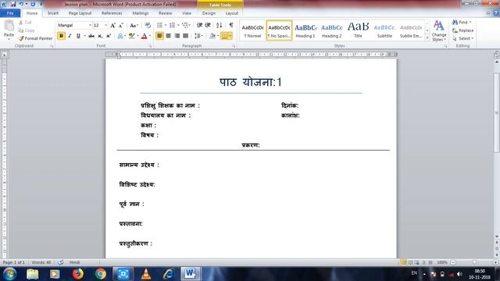Apply the Normal style
The height and width of the screenshot is (281, 500).
(x=252, y=30)
